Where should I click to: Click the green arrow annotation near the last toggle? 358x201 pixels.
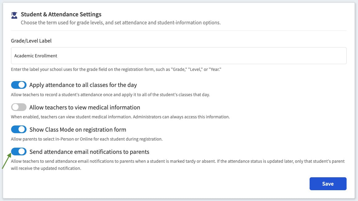[6, 161]
